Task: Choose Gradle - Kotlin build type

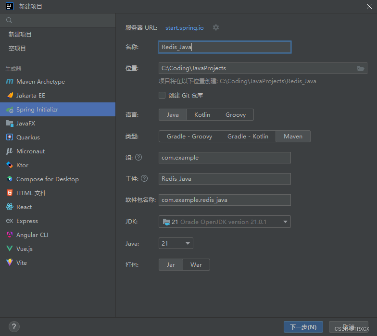Action: [248, 137]
